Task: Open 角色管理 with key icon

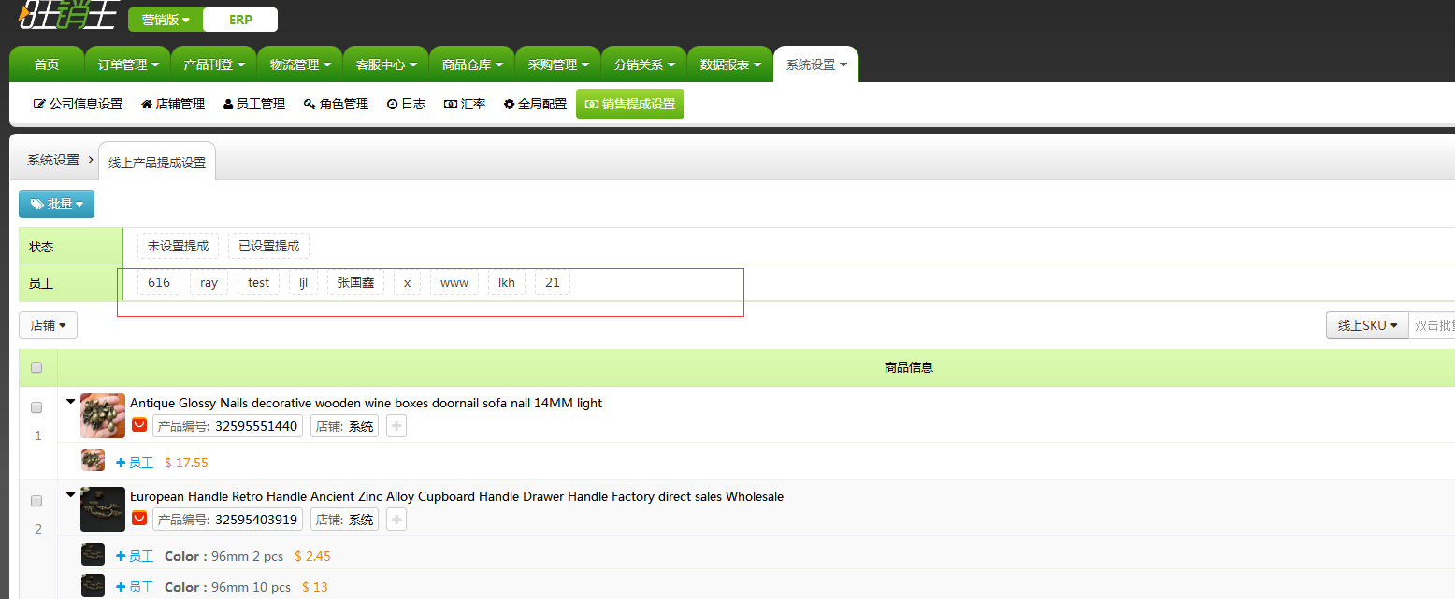Action: click(337, 104)
